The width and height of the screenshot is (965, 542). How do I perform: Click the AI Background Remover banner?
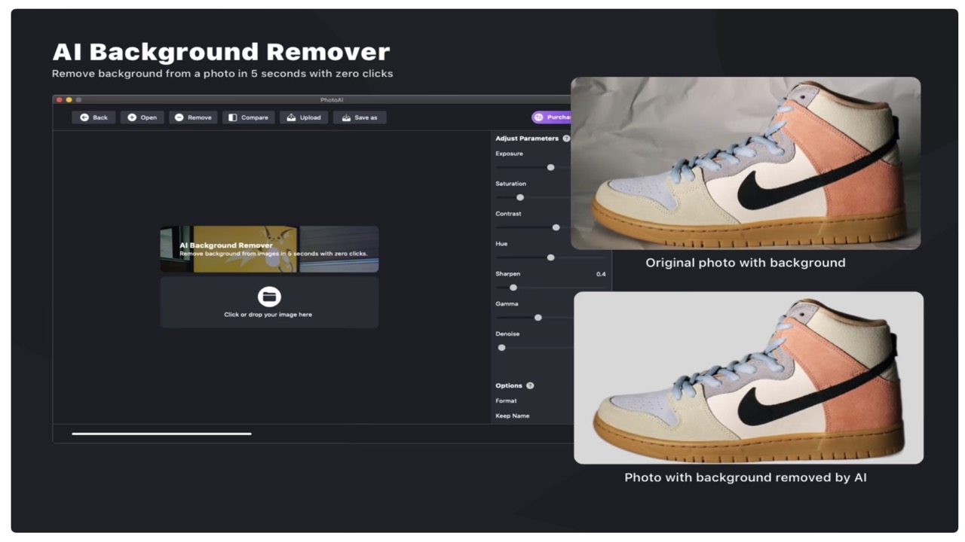(269, 249)
